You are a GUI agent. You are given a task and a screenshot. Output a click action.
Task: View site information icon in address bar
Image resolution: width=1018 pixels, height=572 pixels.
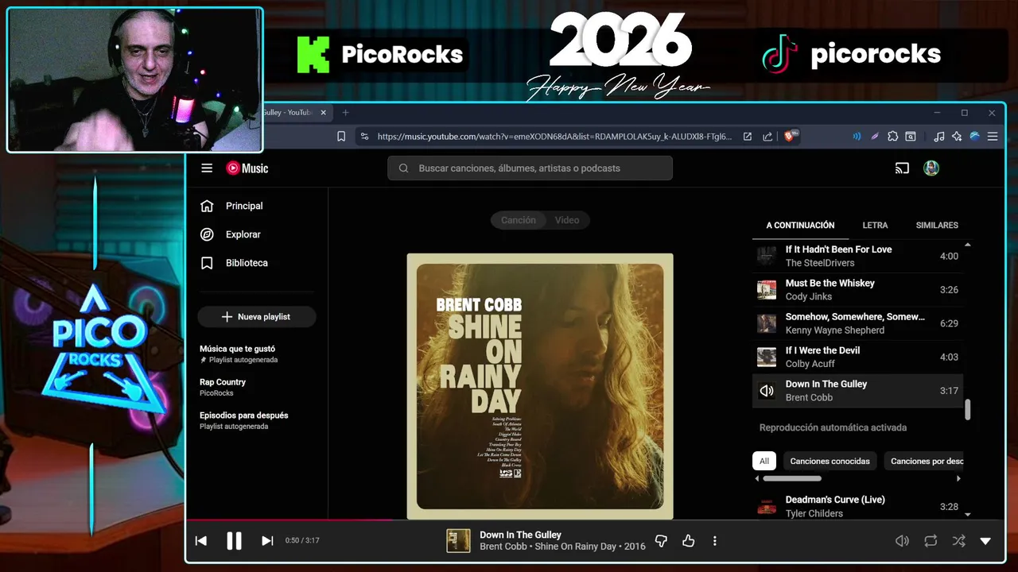click(x=364, y=137)
